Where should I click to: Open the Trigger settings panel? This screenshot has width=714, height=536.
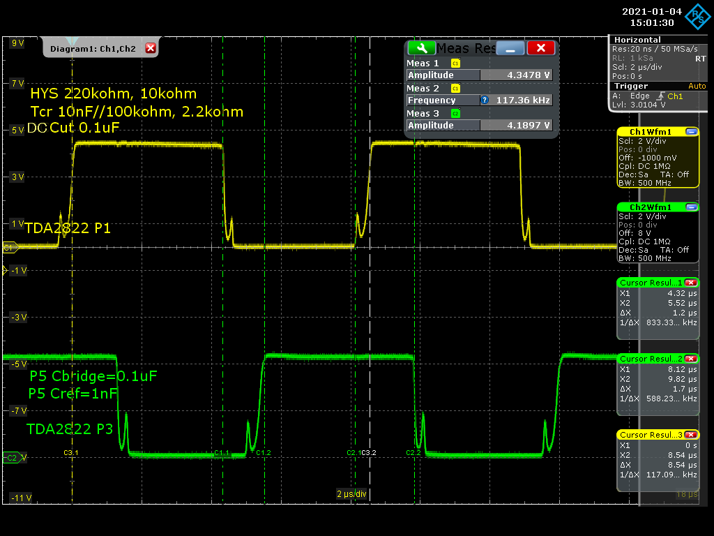pos(630,87)
